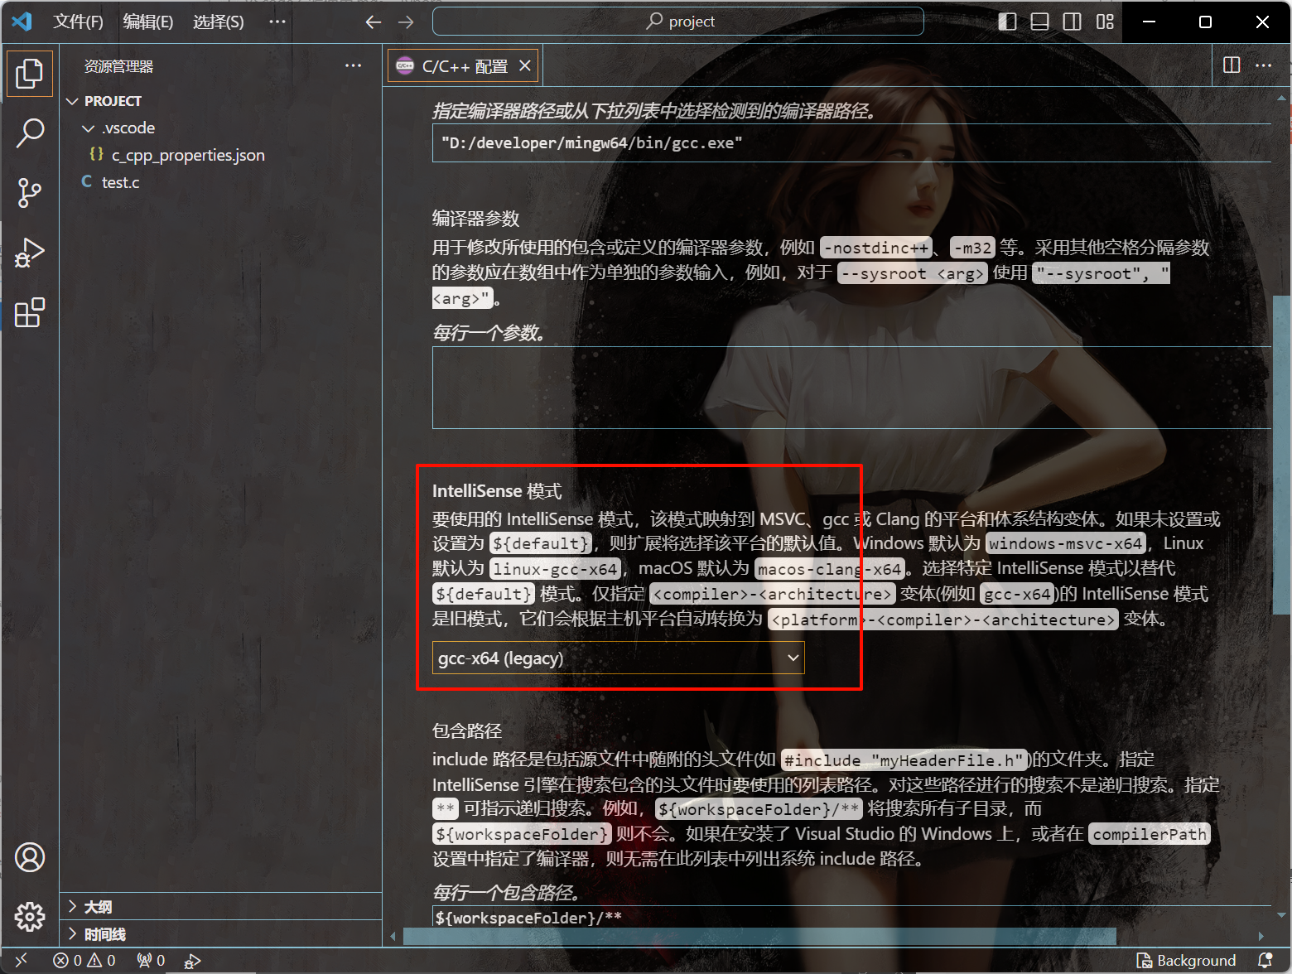Open the Source Control view
1292x974 pixels.
click(30, 193)
